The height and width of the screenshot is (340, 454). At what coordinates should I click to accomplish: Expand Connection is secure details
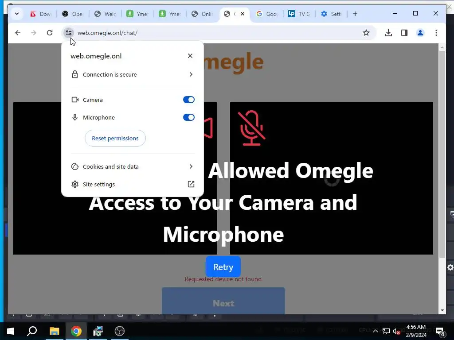click(x=133, y=74)
